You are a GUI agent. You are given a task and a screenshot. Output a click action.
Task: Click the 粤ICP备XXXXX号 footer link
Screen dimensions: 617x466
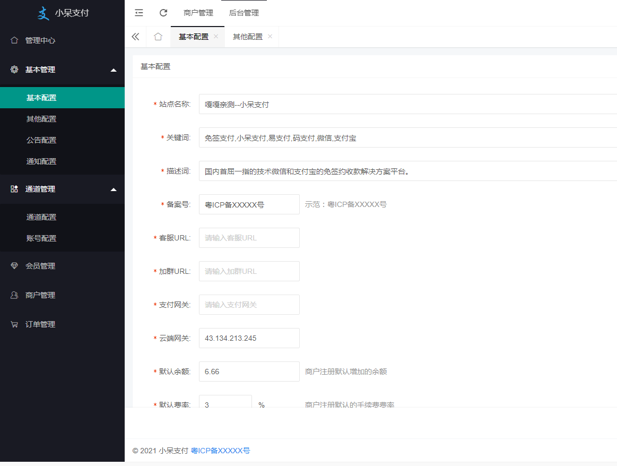coord(220,451)
